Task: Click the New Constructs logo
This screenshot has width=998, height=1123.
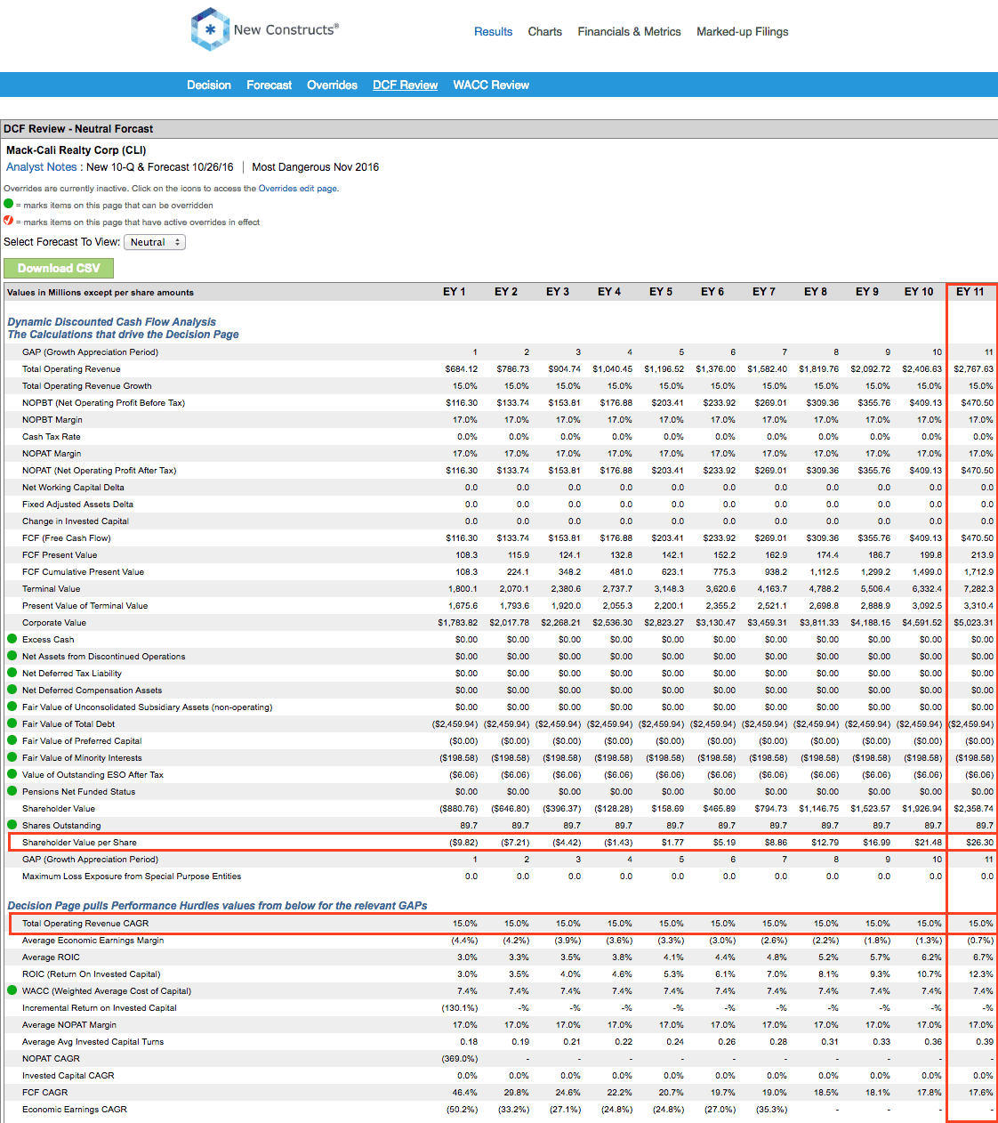Action: (264, 29)
